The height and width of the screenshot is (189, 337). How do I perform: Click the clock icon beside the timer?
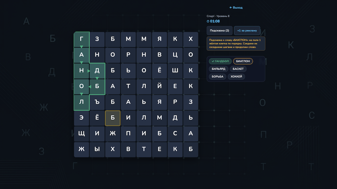[x=208, y=21]
